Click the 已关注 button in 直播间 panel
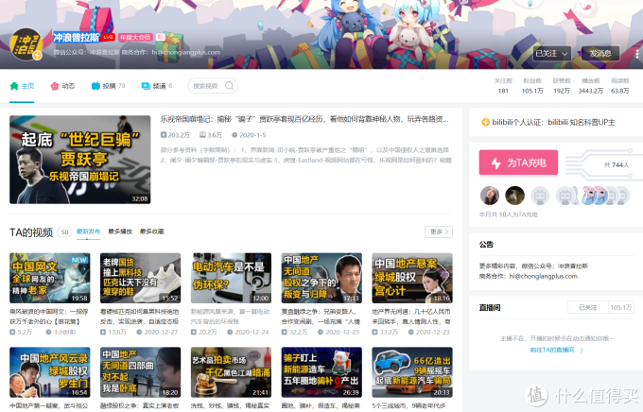Image resolution: width=643 pixels, height=412 pixels. click(x=587, y=307)
